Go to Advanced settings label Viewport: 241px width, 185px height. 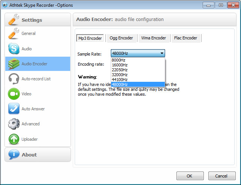(x=30, y=124)
